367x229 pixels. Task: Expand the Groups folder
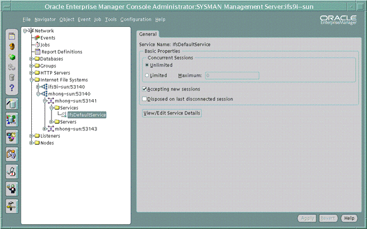(31, 66)
